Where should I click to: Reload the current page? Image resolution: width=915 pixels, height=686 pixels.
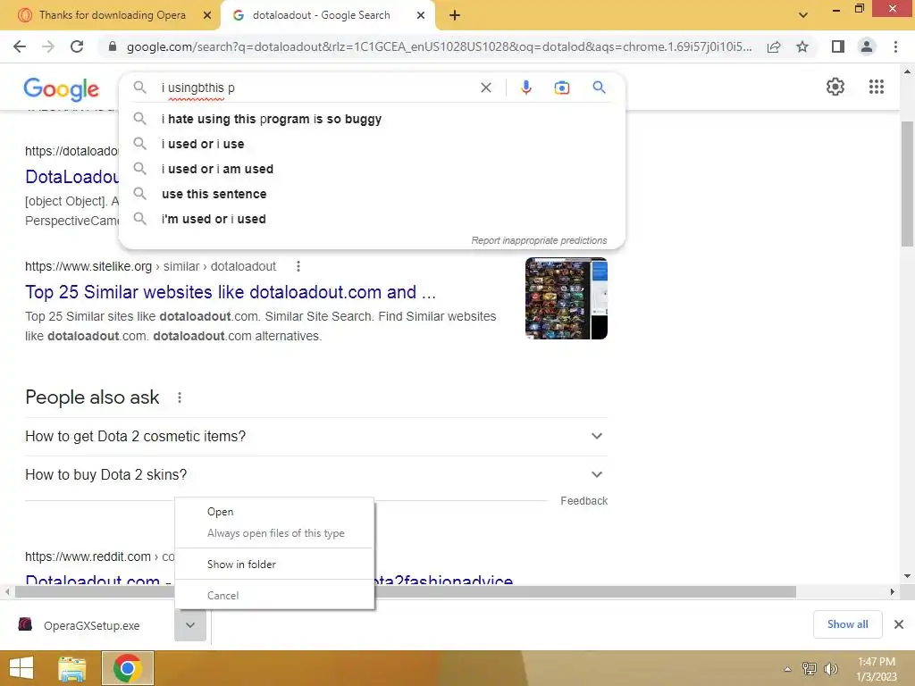[x=77, y=46]
